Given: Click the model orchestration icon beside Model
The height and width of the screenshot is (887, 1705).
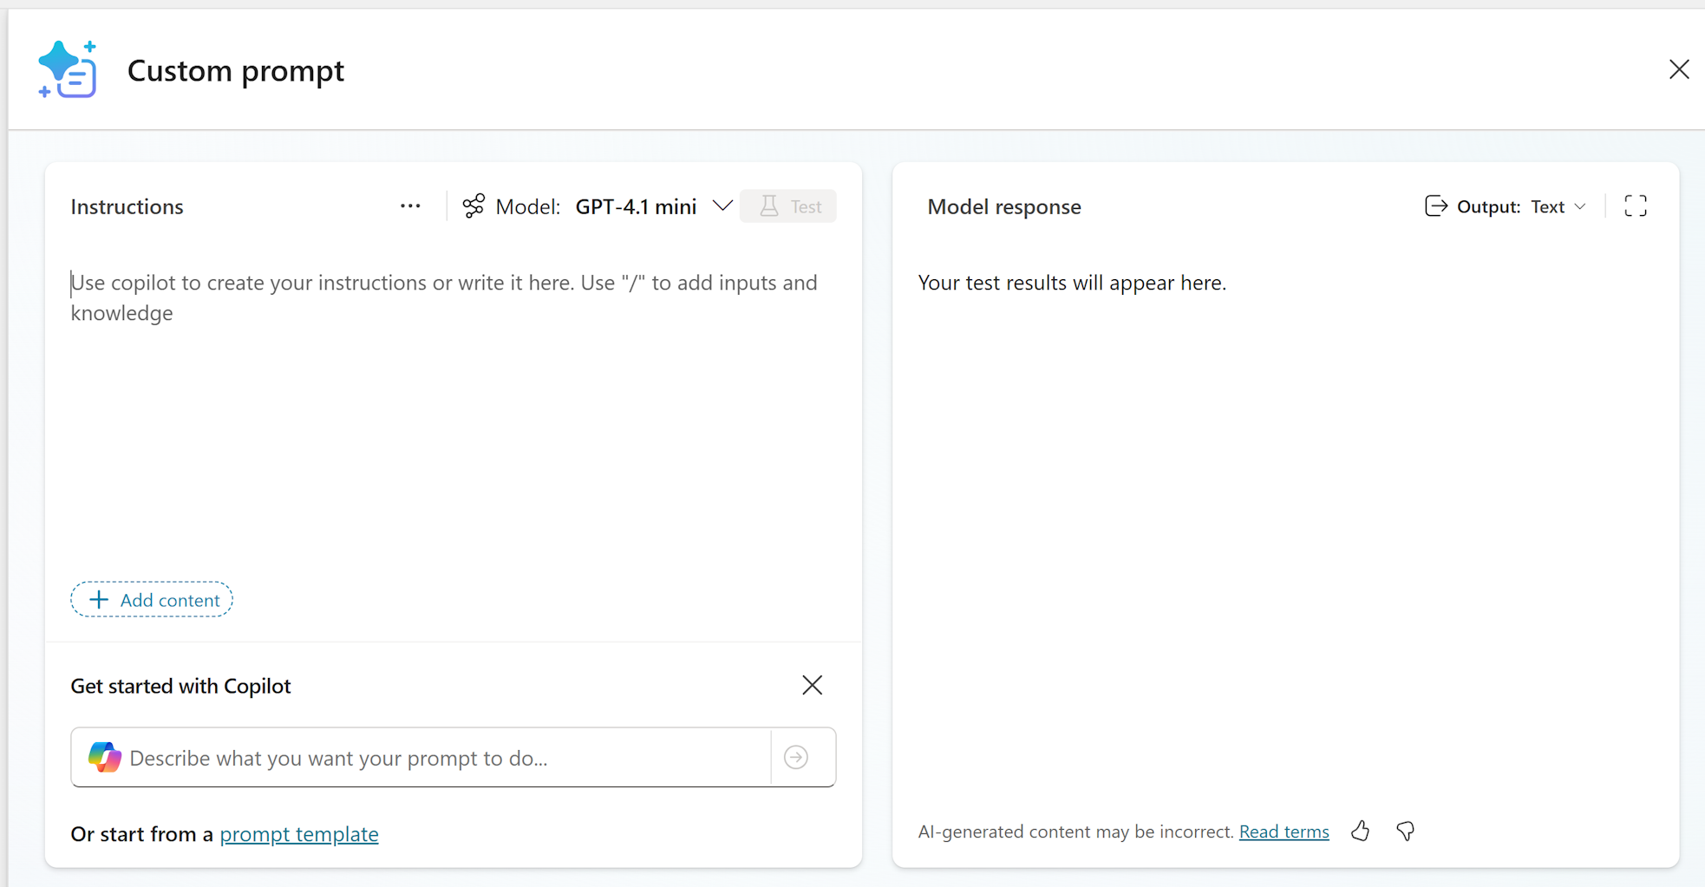Looking at the screenshot, I should (x=473, y=205).
